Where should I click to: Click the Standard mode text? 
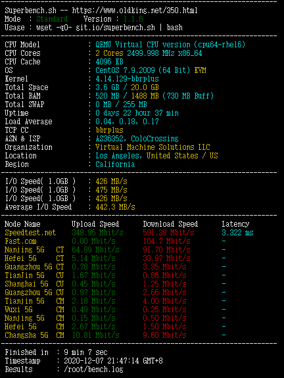[x=52, y=19]
